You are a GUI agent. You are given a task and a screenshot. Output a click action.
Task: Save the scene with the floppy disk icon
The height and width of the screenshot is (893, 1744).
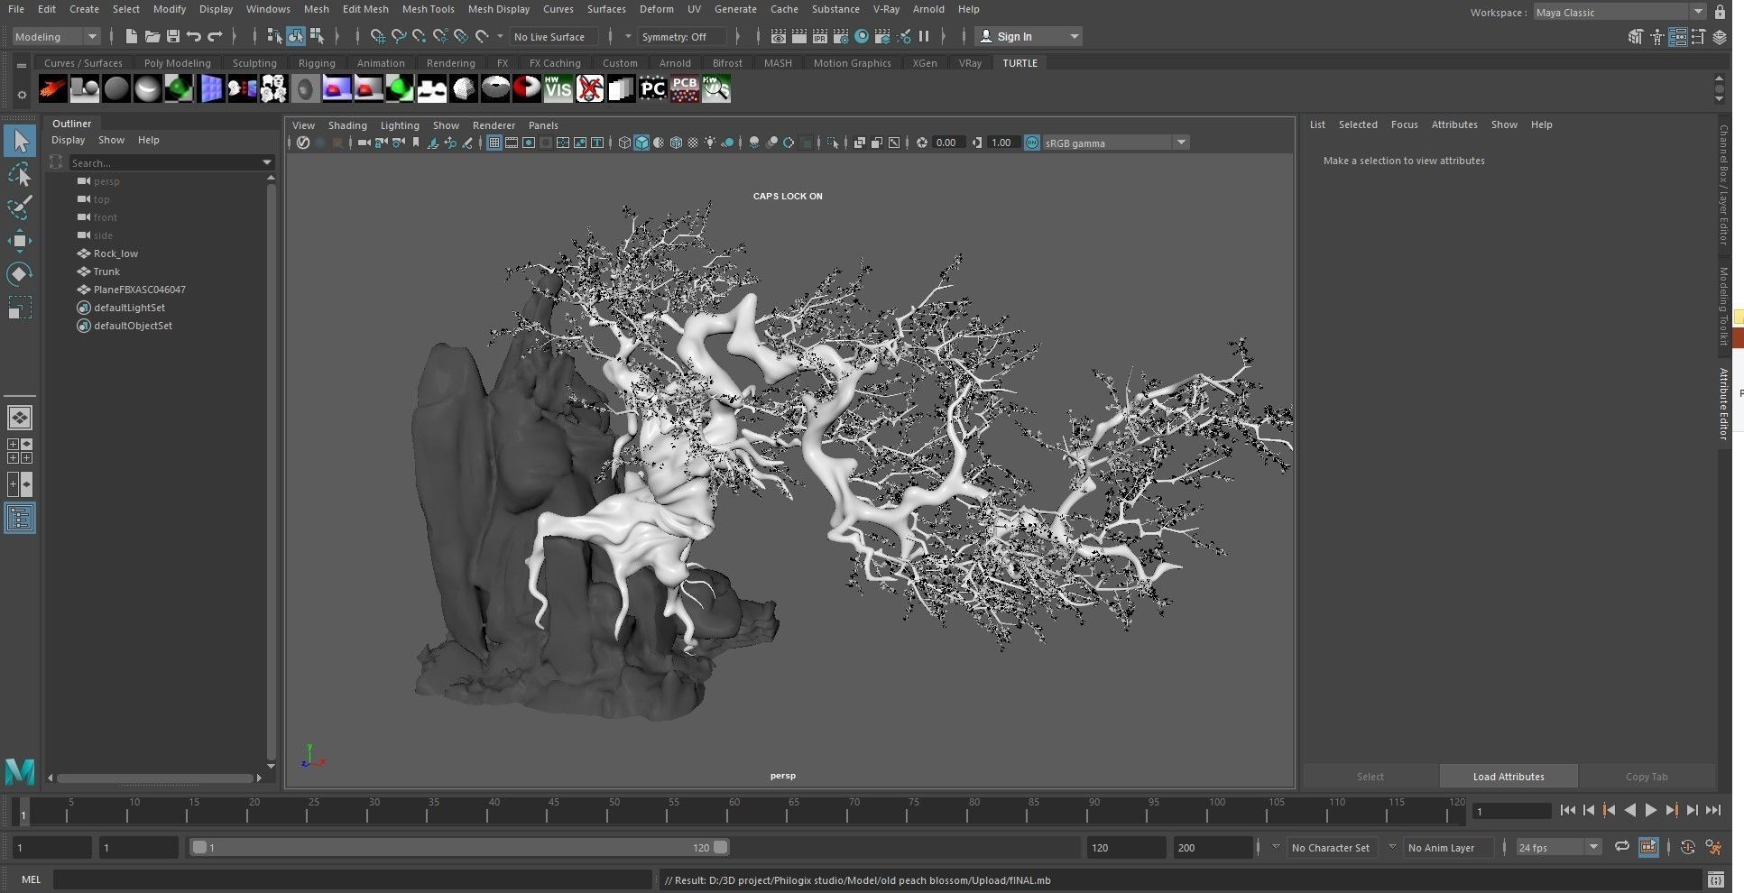click(x=173, y=36)
